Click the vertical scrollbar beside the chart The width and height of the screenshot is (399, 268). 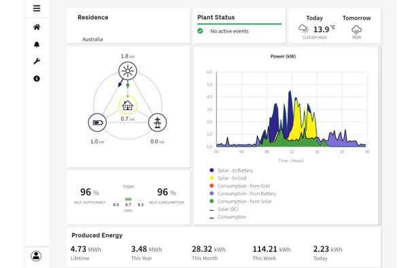click(x=380, y=136)
